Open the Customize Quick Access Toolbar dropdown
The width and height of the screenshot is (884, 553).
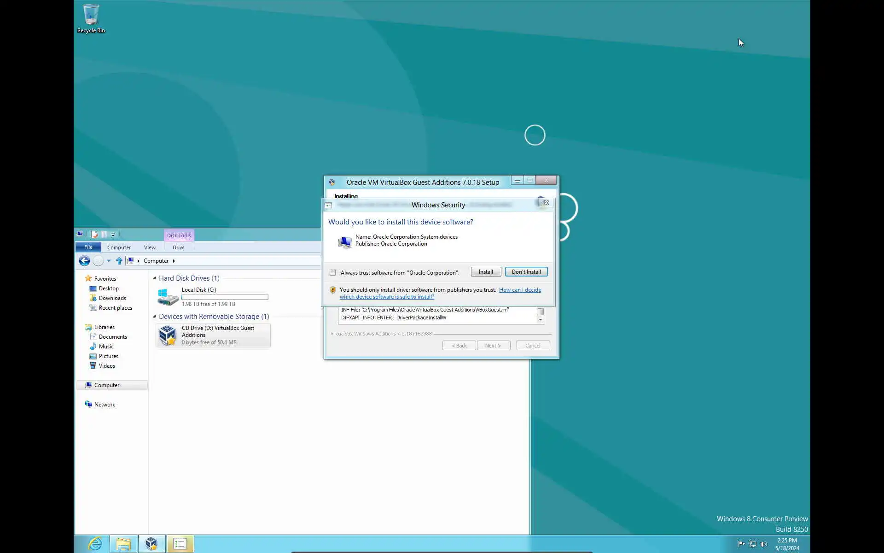[113, 235]
